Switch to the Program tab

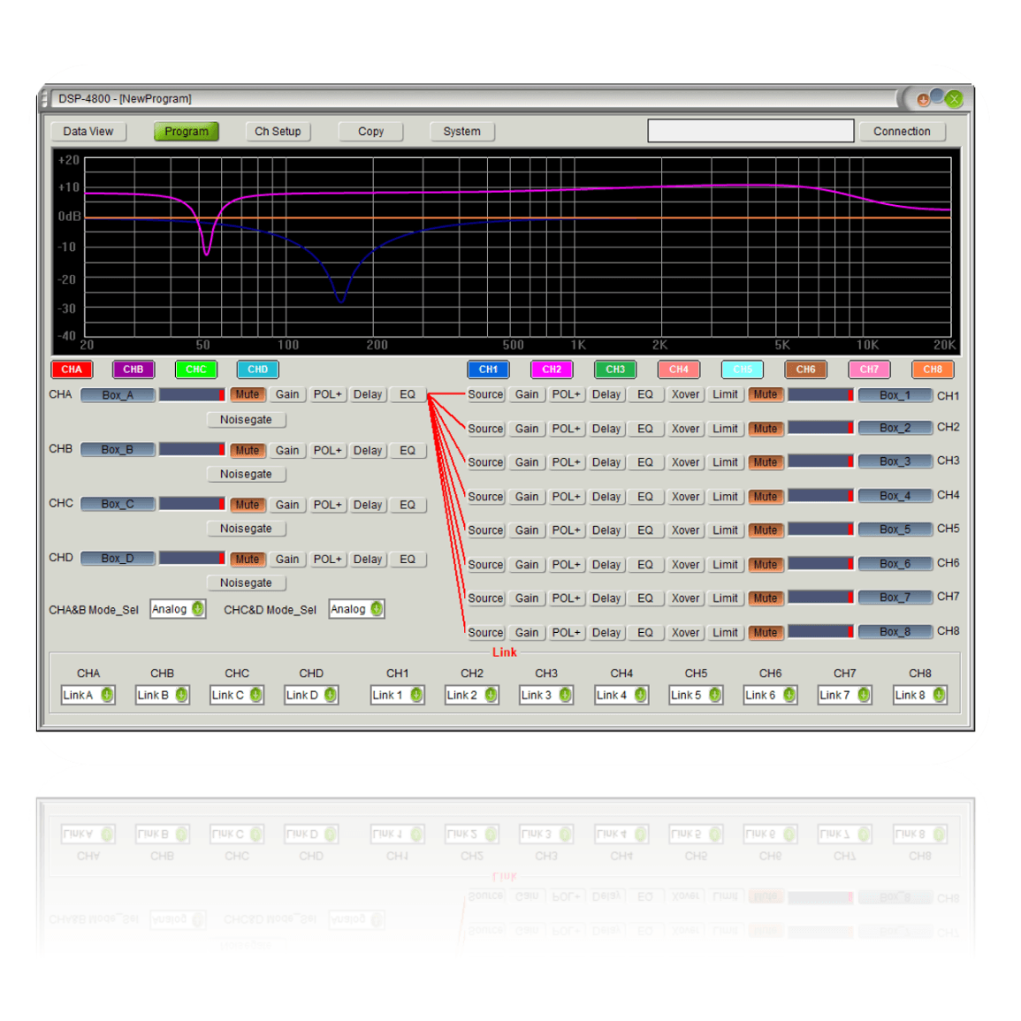(187, 131)
